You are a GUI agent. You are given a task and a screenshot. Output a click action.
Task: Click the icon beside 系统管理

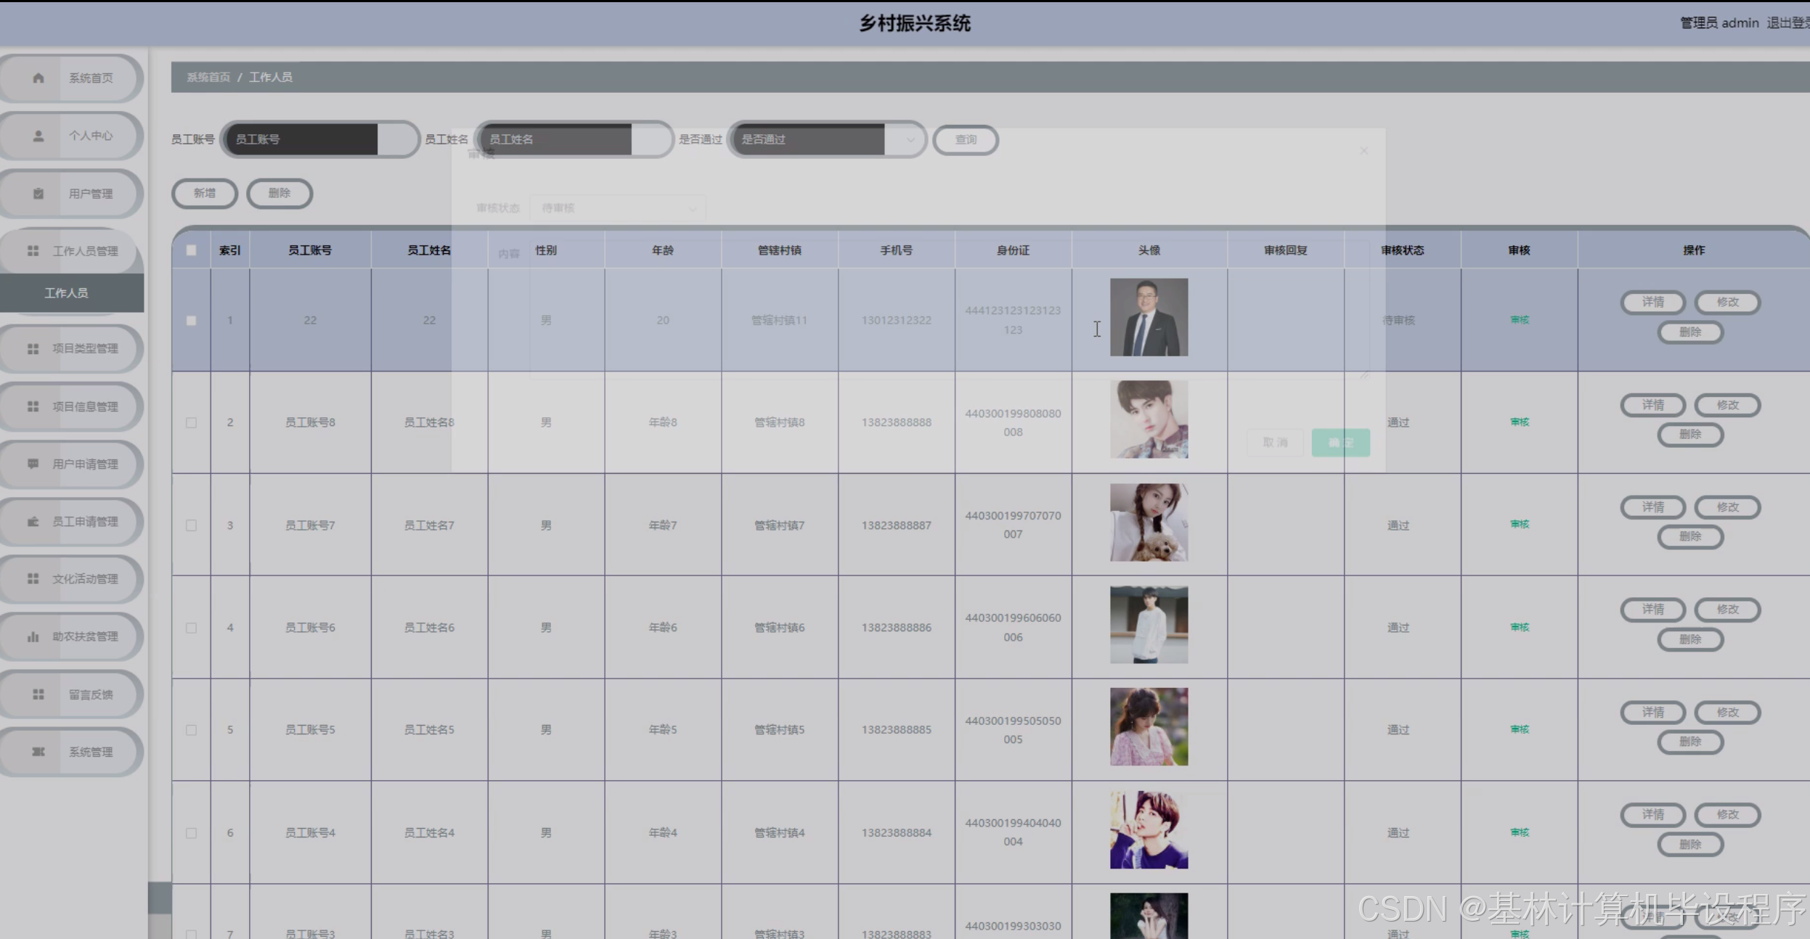(x=38, y=752)
